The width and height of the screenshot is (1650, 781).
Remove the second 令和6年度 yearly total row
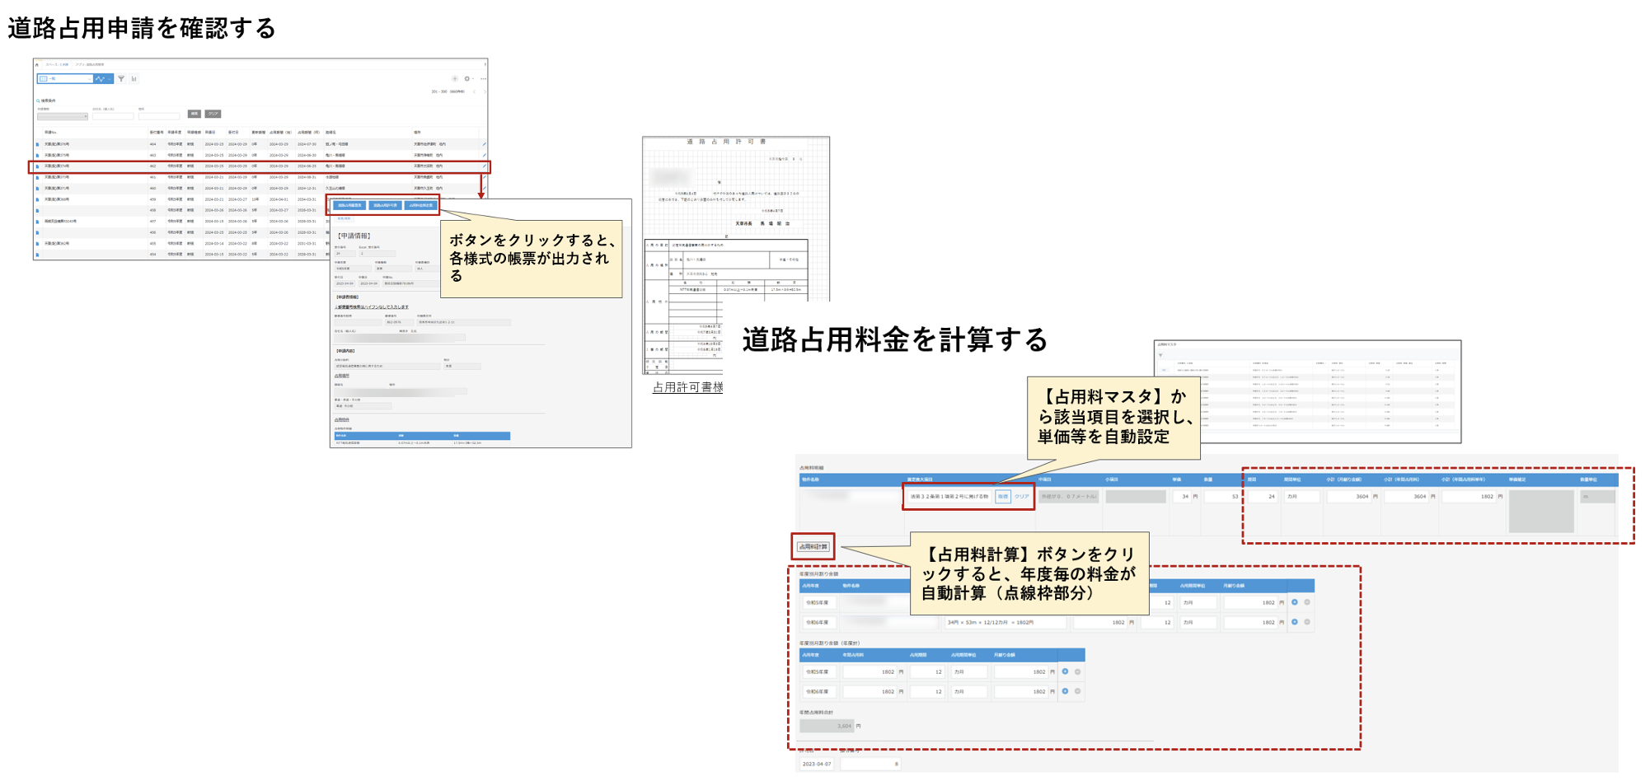pos(1077,691)
